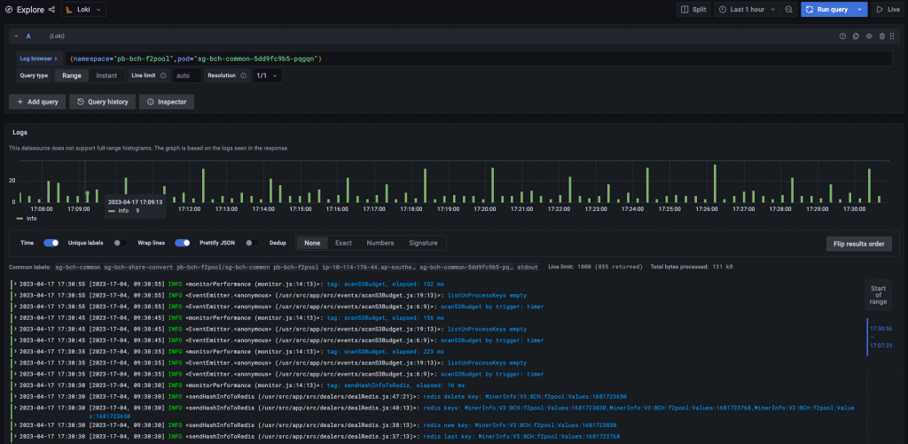Click the 17:30:56 — 17:07:23 log range marker
This screenshot has width=908, height=444.
tap(881, 337)
